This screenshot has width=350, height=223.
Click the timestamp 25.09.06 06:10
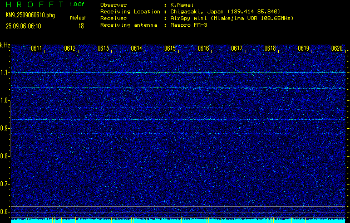click(x=23, y=26)
